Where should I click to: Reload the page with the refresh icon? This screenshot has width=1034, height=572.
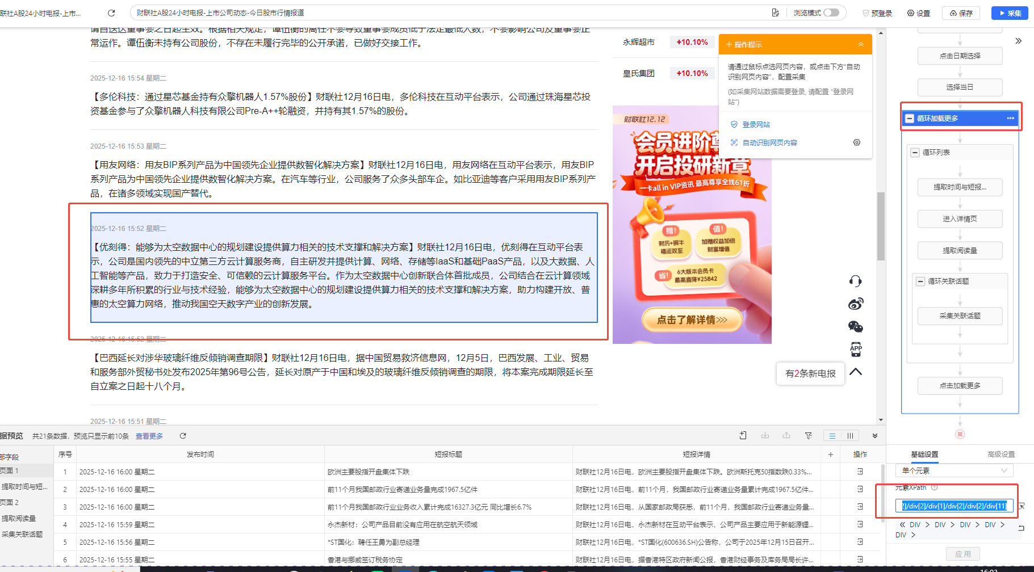(111, 12)
